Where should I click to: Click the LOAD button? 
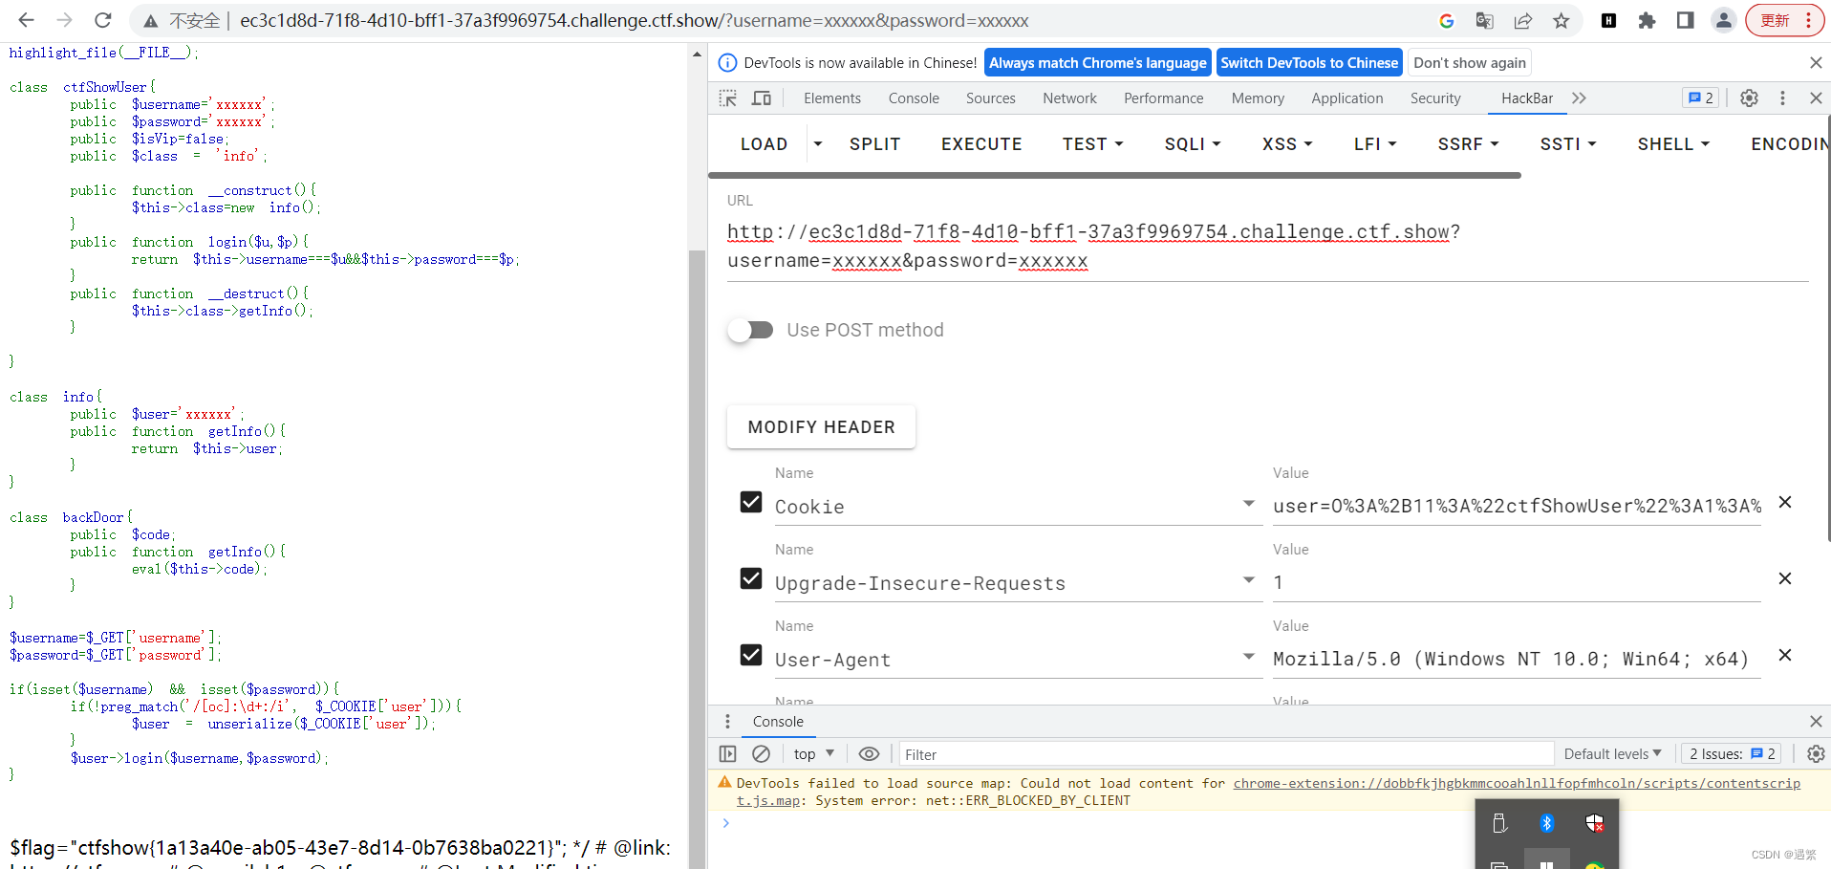[x=764, y=144]
